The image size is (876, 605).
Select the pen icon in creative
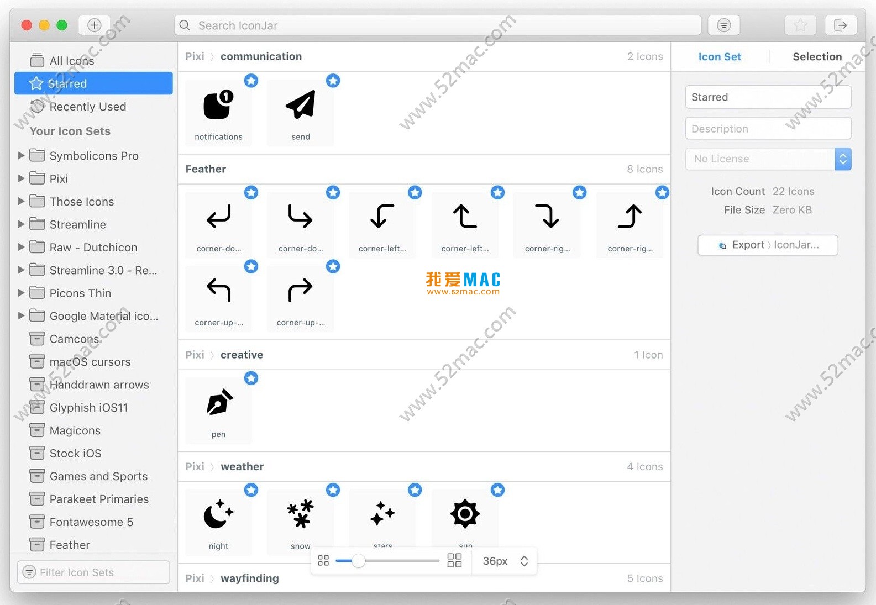[218, 411]
